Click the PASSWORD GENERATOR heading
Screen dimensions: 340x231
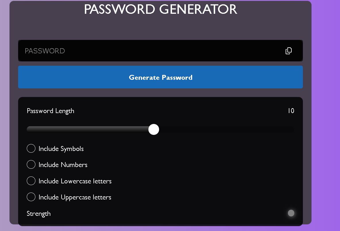[x=161, y=9]
